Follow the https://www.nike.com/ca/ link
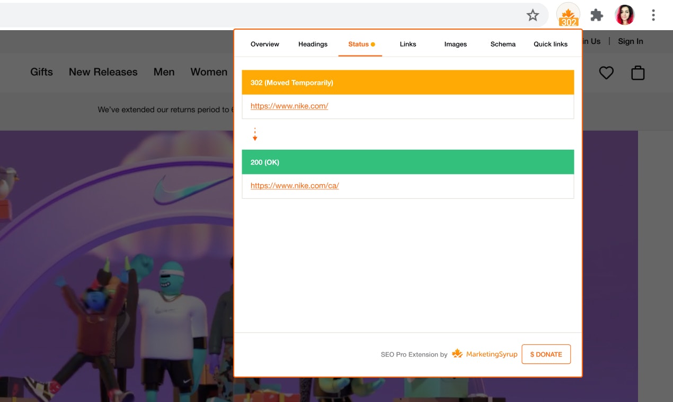The image size is (673, 402). point(294,185)
